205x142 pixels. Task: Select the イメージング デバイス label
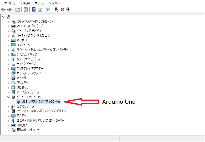[29, 31]
